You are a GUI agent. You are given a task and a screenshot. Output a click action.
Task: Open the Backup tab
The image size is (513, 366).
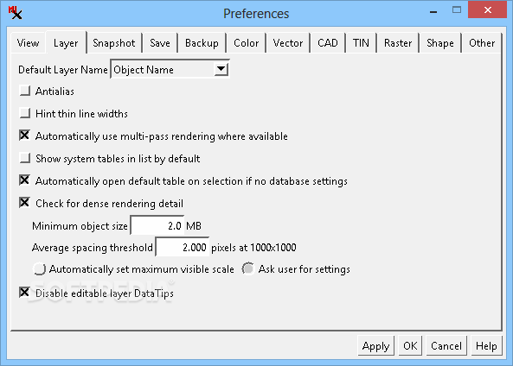click(202, 43)
